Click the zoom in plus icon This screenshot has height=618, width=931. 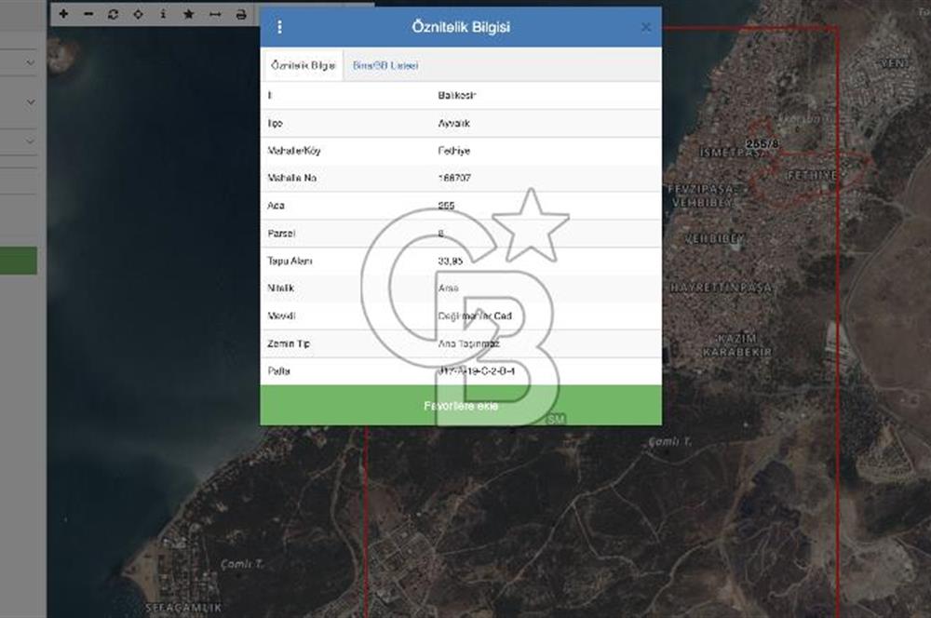63,14
